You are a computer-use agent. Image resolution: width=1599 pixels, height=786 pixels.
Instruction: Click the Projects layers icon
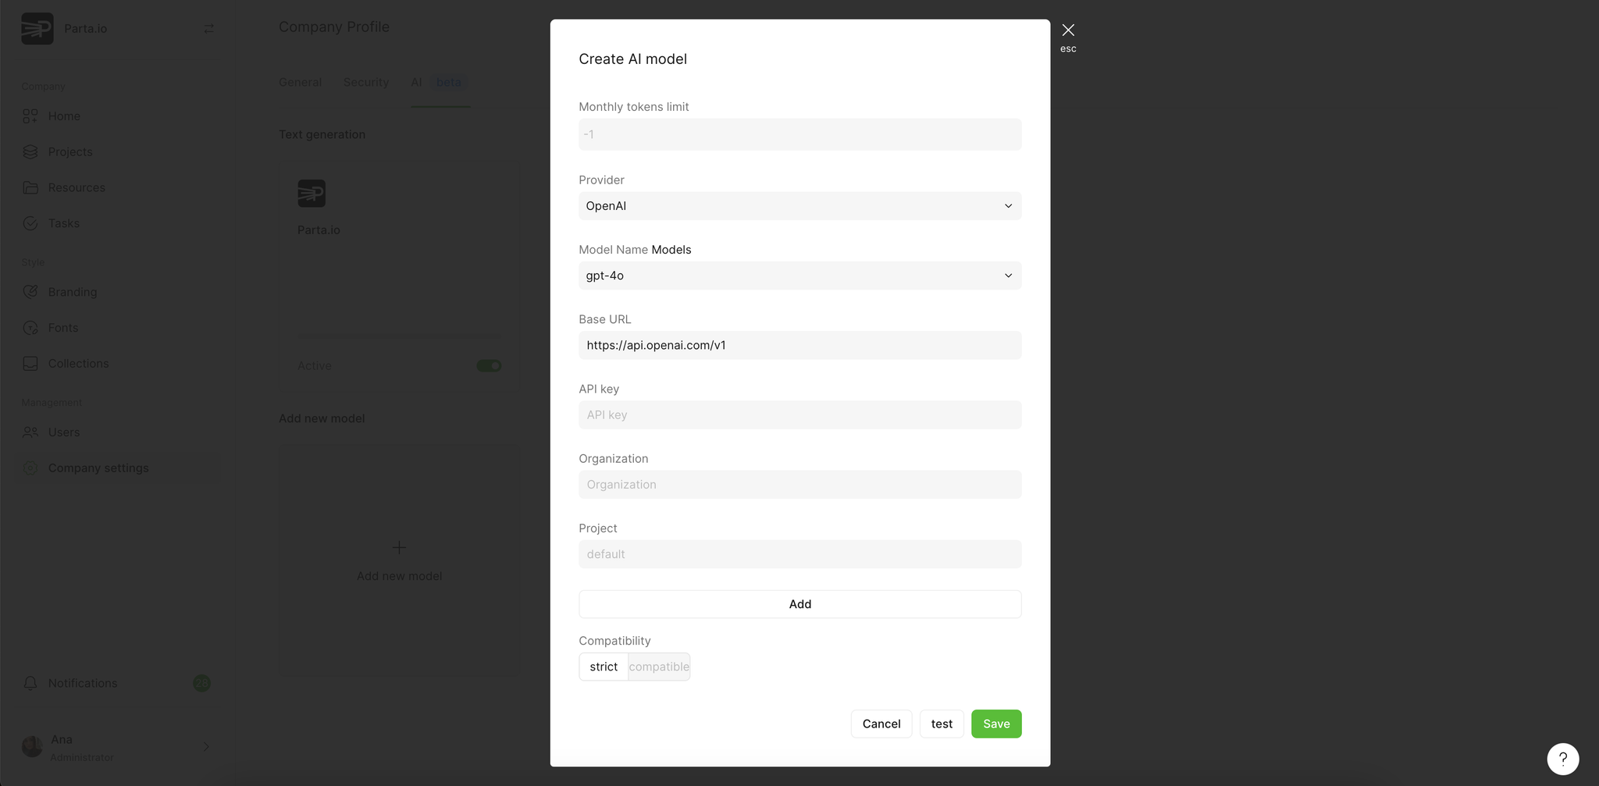(30, 152)
